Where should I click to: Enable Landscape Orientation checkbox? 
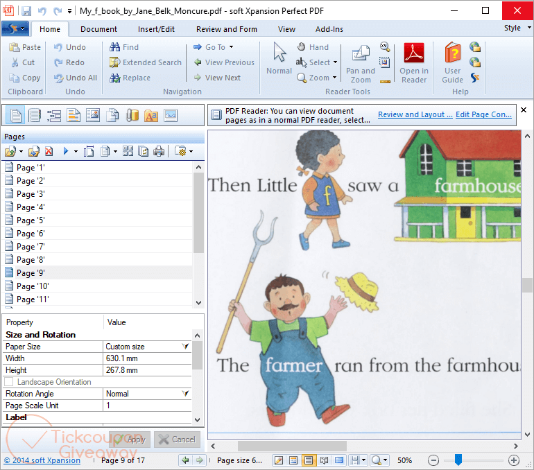tap(9, 382)
